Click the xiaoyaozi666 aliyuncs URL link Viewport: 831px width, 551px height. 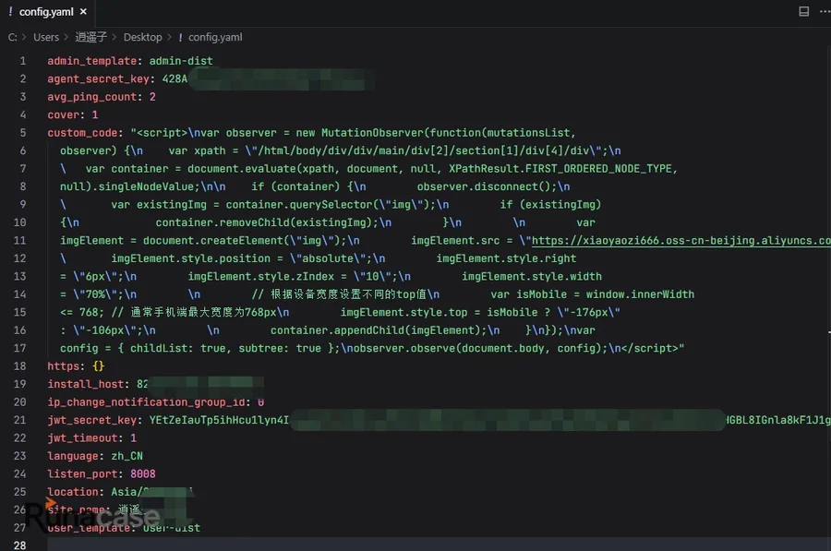pos(681,241)
